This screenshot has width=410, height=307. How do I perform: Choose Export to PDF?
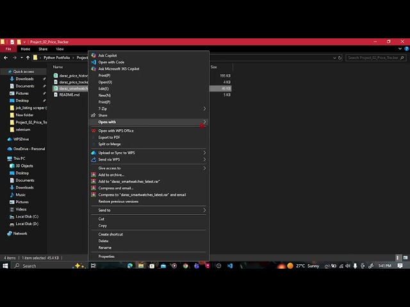click(x=109, y=138)
